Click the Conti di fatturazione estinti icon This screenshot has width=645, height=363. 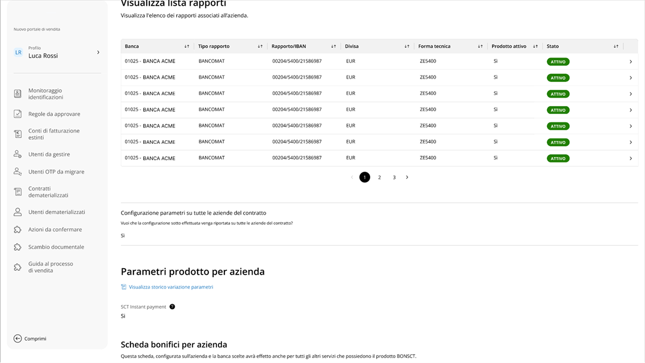pyautogui.click(x=17, y=134)
